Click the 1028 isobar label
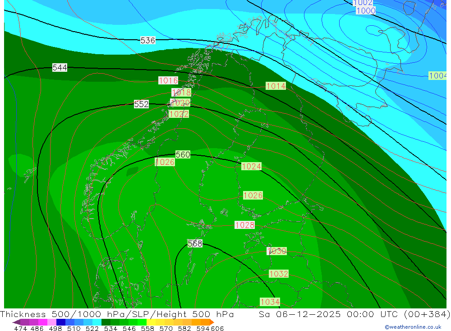Screen dimensions: 451x331 coord(245,225)
